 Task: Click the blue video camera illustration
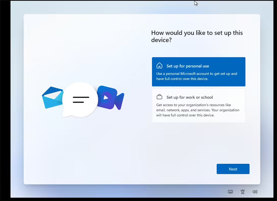tap(112, 98)
